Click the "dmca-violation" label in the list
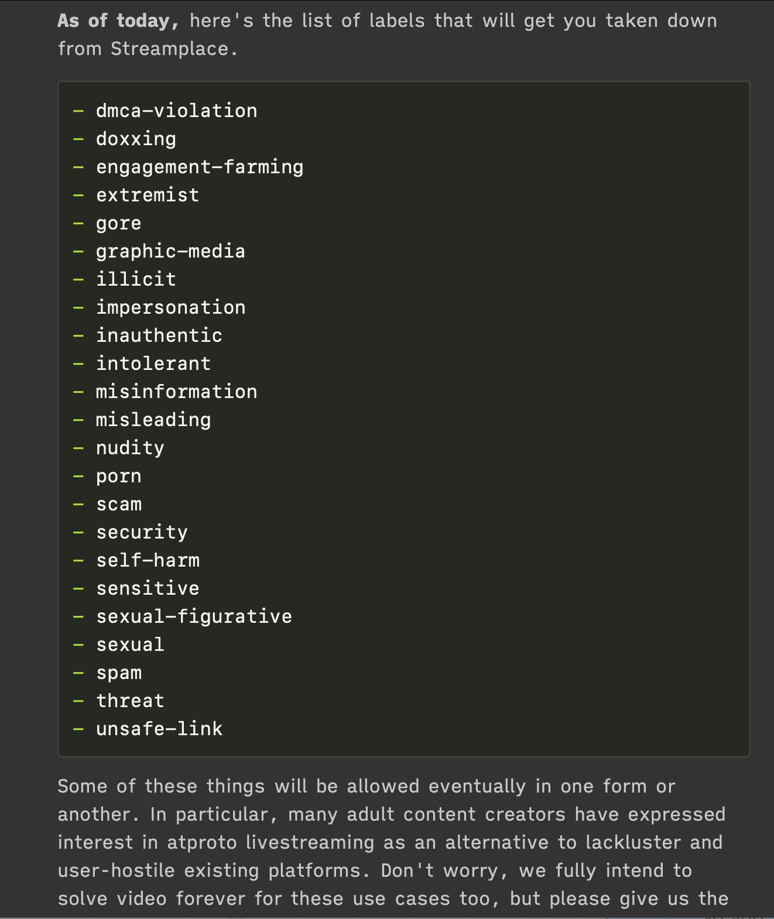This screenshot has width=774, height=919. pyautogui.click(x=176, y=111)
